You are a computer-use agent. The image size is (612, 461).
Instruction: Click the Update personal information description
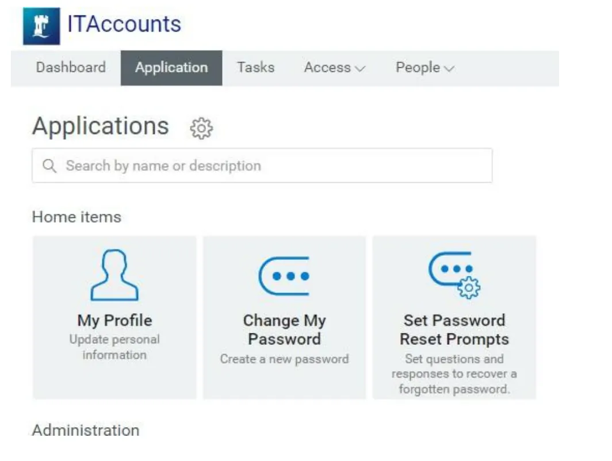(114, 347)
